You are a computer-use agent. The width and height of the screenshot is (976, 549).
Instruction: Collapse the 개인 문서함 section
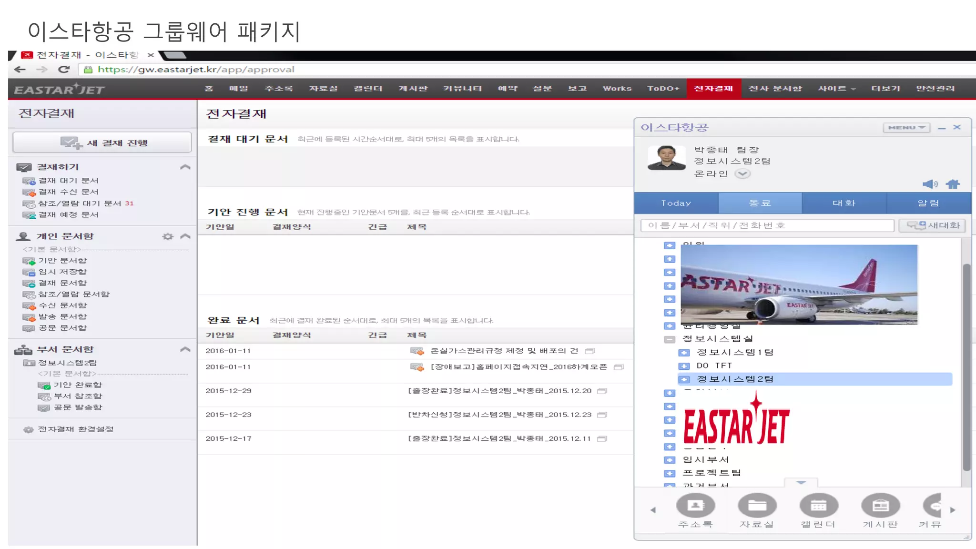185,236
